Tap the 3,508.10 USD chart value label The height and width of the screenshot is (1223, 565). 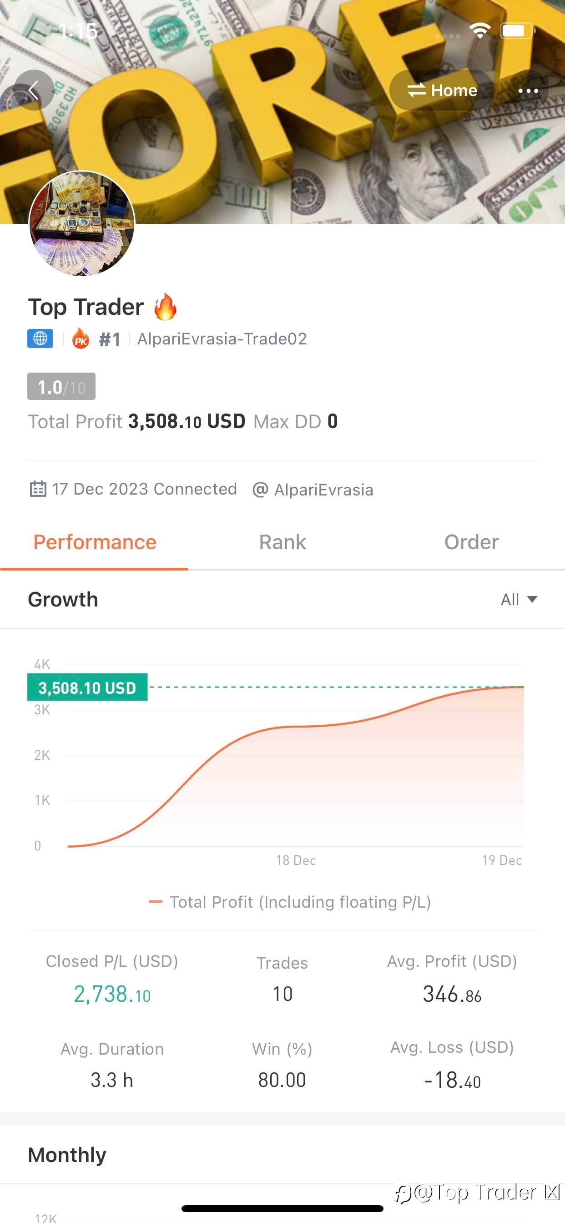(x=87, y=687)
